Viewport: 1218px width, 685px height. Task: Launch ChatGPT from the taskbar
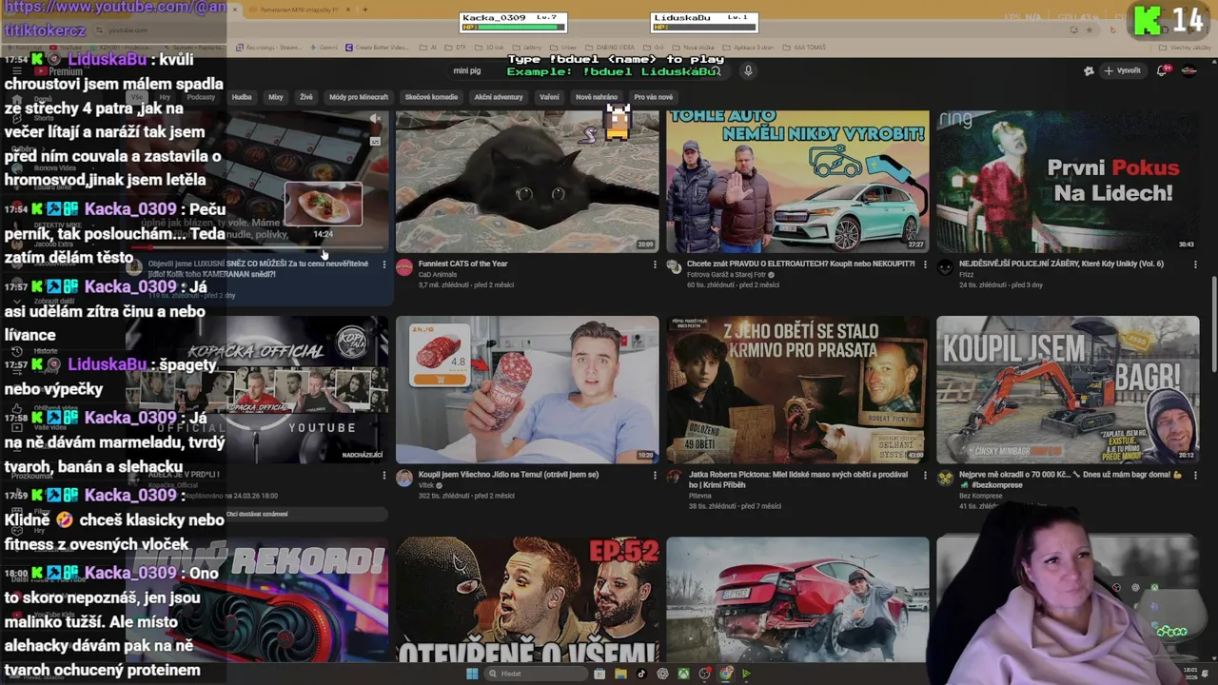pyautogui.click(x=662, y=674)
